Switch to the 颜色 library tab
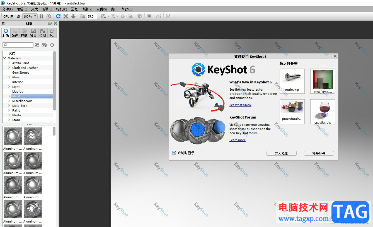This screenshot has height=227, width=373. [x=15, y=33]
